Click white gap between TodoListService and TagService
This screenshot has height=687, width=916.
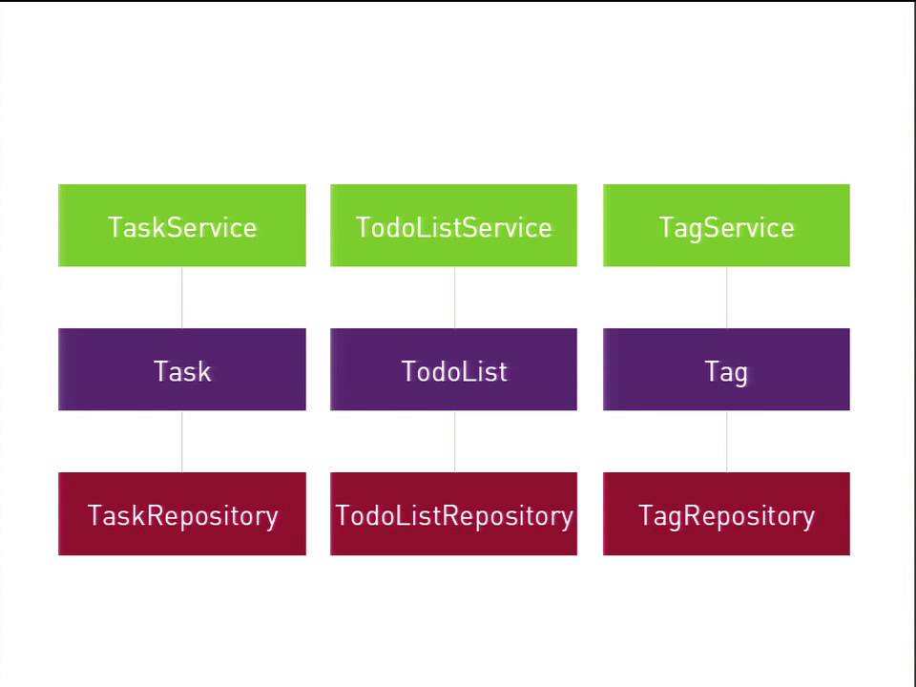(590, 226)
